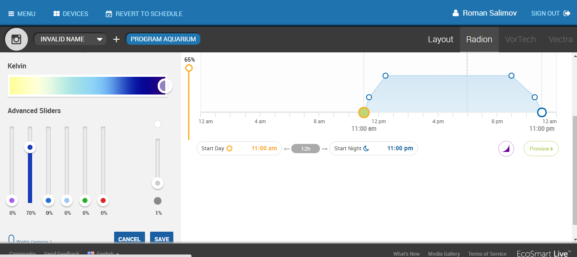
Task: Click the gray '11:00 pm' axis label
Action: (x=542, y=129)
